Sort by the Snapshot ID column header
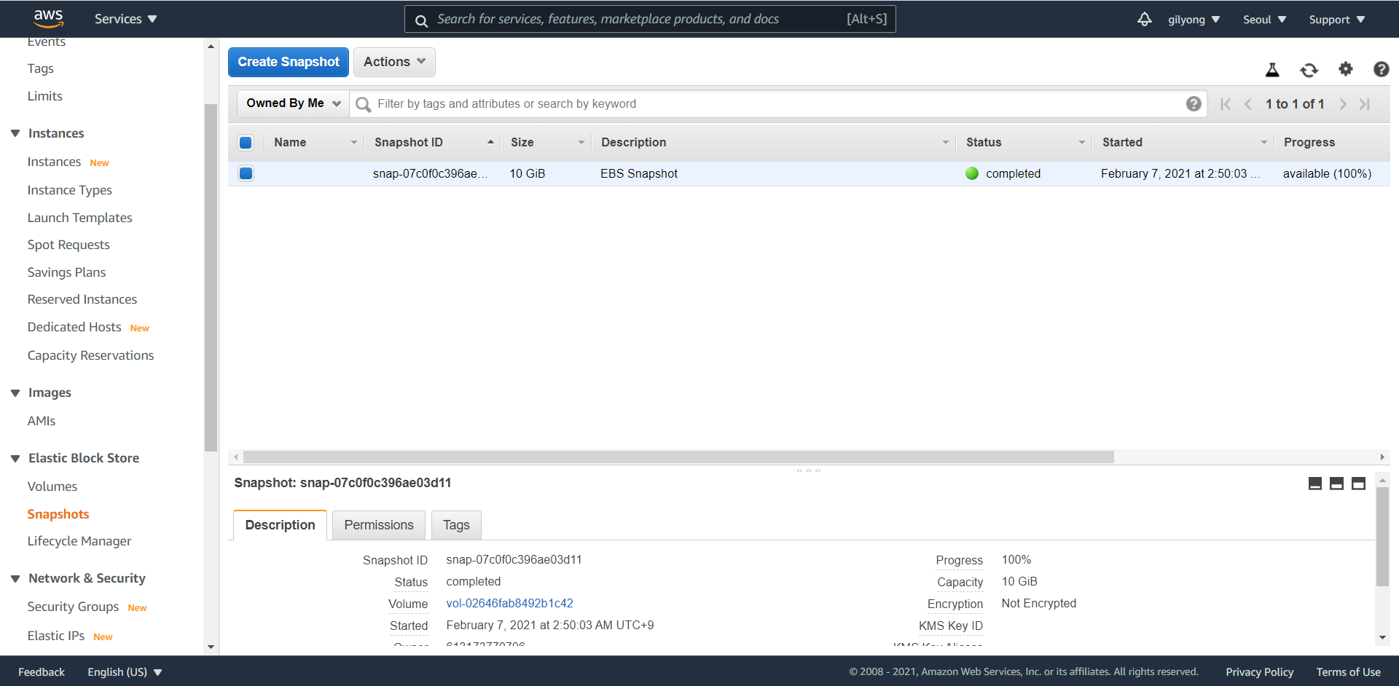This screenshot has height=686, width=1399. click(x=409, y=143)
